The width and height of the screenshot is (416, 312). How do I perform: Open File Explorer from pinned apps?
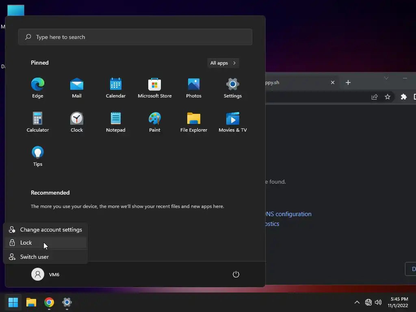[x=194, y=122]
